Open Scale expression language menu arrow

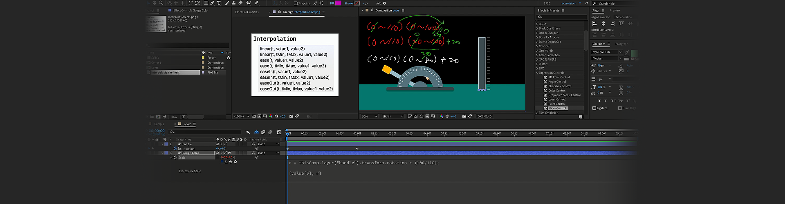[235, 162]
